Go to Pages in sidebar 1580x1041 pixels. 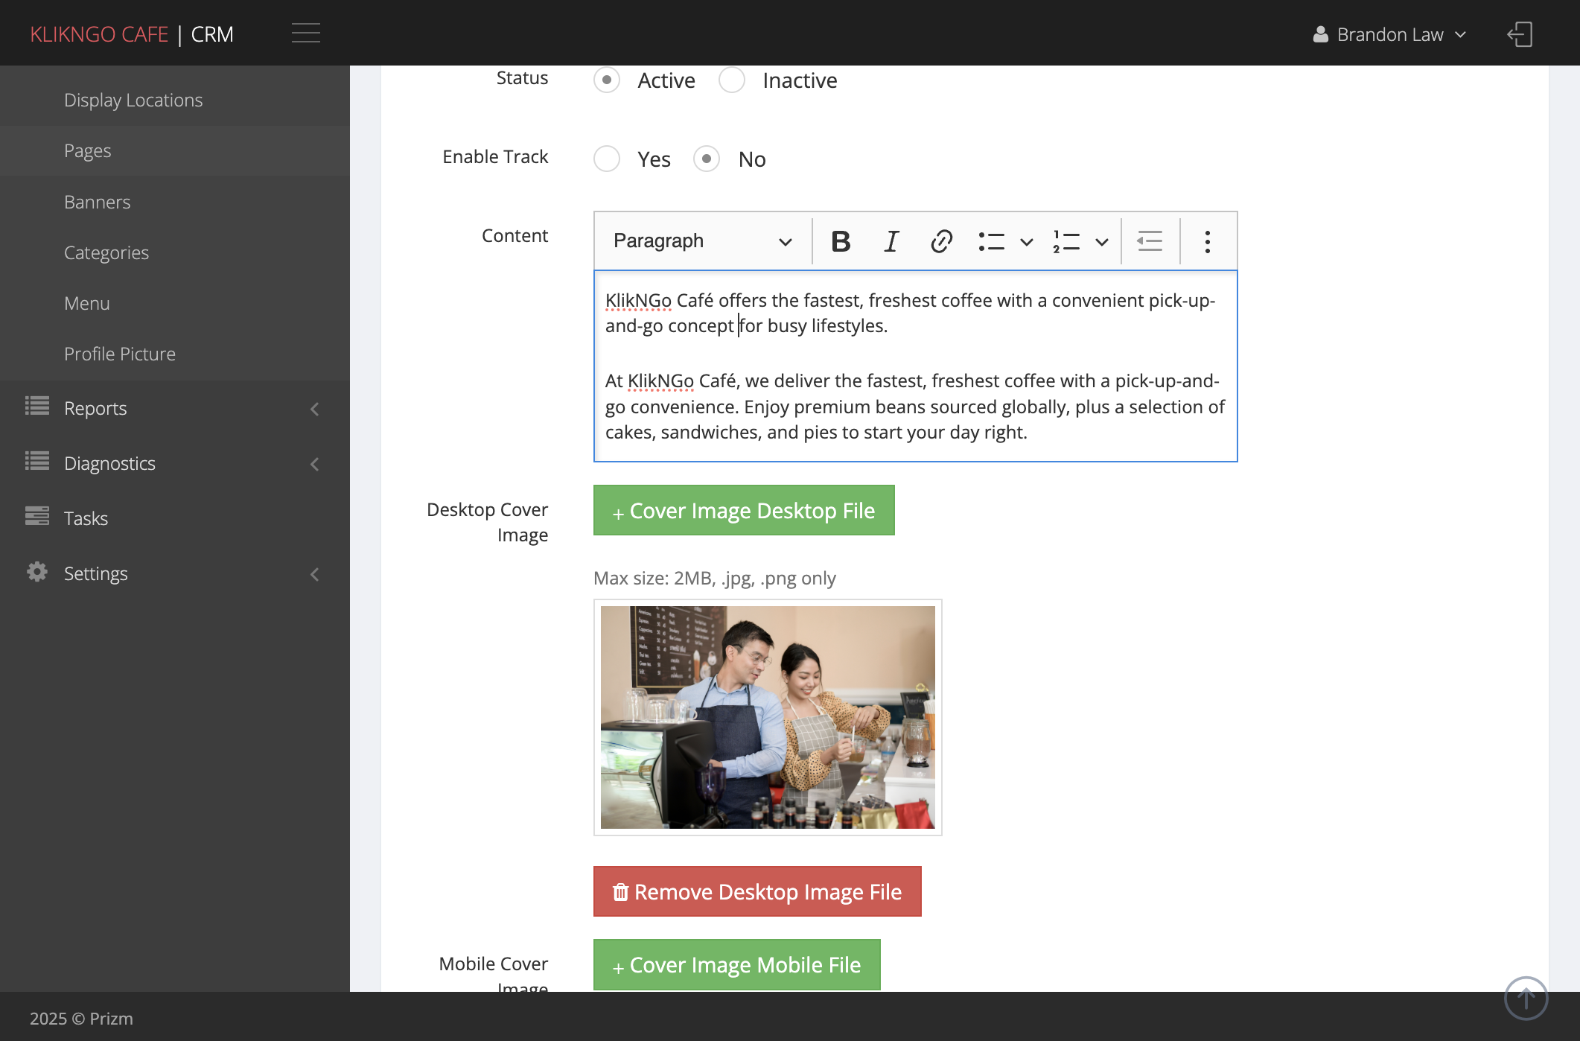click(x=175, y=150)
